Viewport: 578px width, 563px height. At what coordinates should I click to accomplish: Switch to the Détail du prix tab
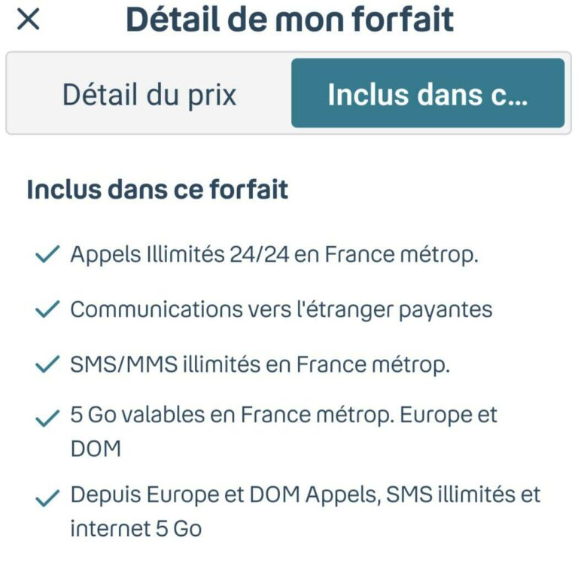coord(149,96)
